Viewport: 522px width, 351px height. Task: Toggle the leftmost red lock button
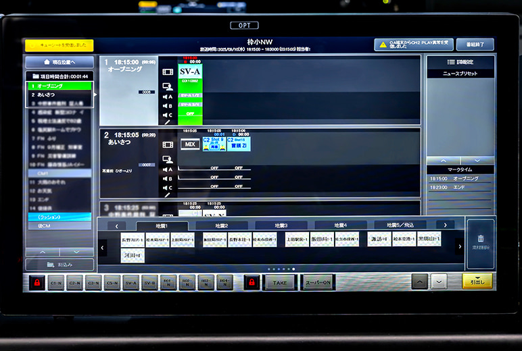pos(36,282)
